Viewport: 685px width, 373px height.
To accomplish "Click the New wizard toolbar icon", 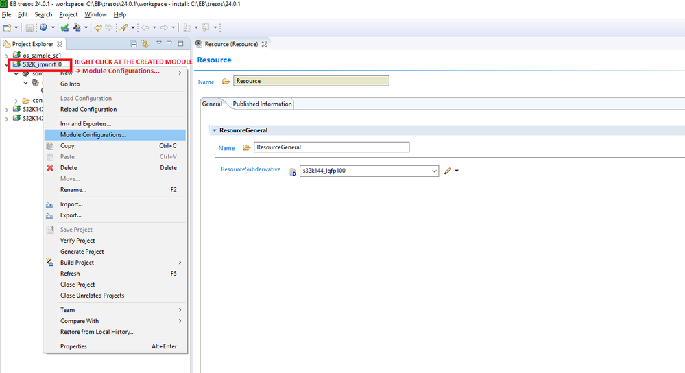I will 7,27.
